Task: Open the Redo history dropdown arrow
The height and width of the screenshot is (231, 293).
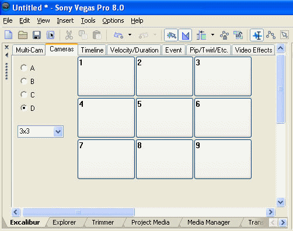Action: pos(155,35)
